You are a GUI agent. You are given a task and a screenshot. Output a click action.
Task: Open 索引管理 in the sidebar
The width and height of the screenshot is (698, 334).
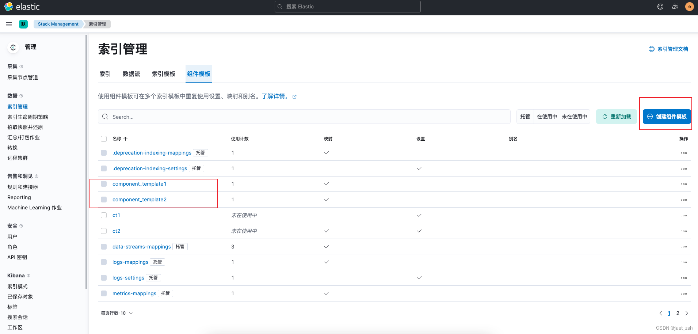18,107
